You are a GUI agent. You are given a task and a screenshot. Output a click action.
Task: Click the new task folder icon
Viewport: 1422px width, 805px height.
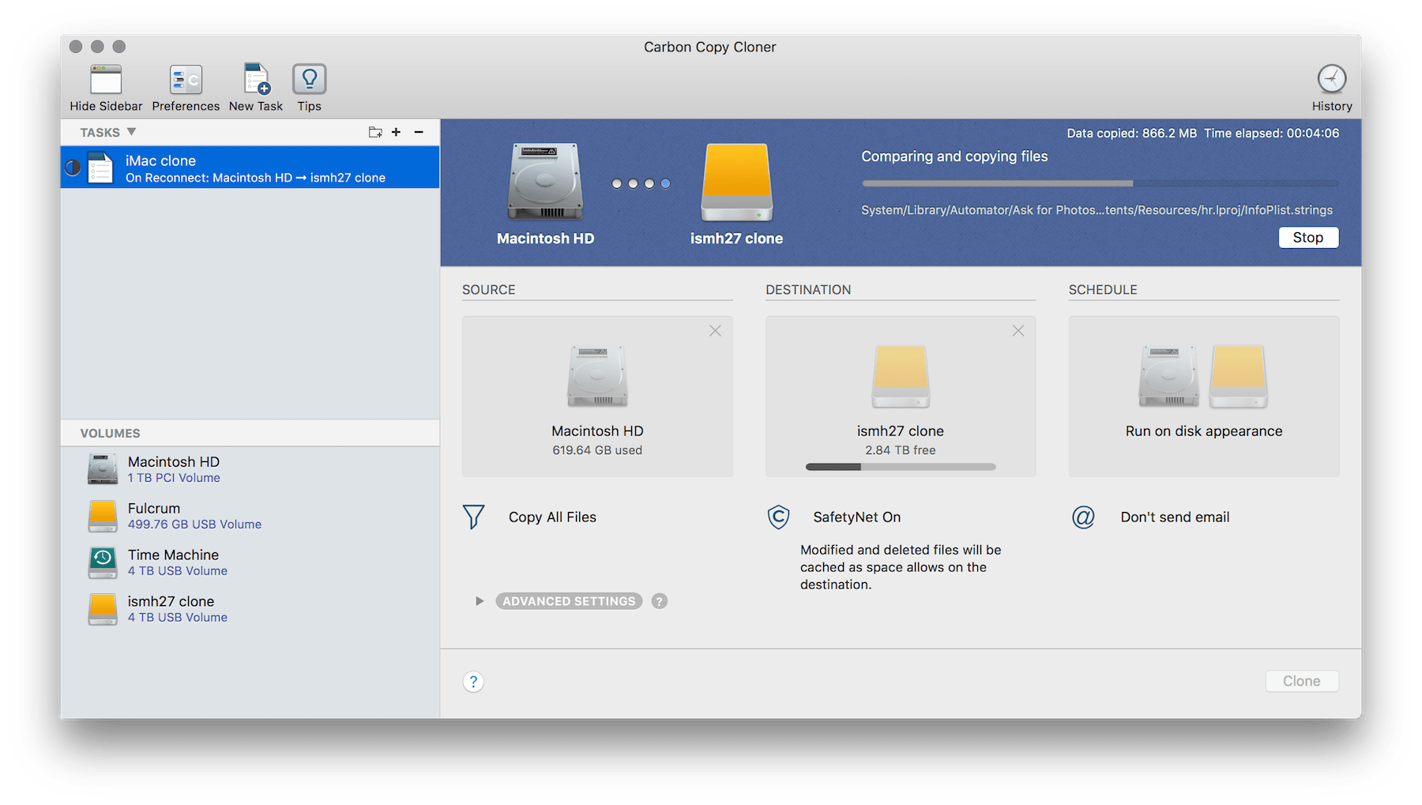click(375, 132)
